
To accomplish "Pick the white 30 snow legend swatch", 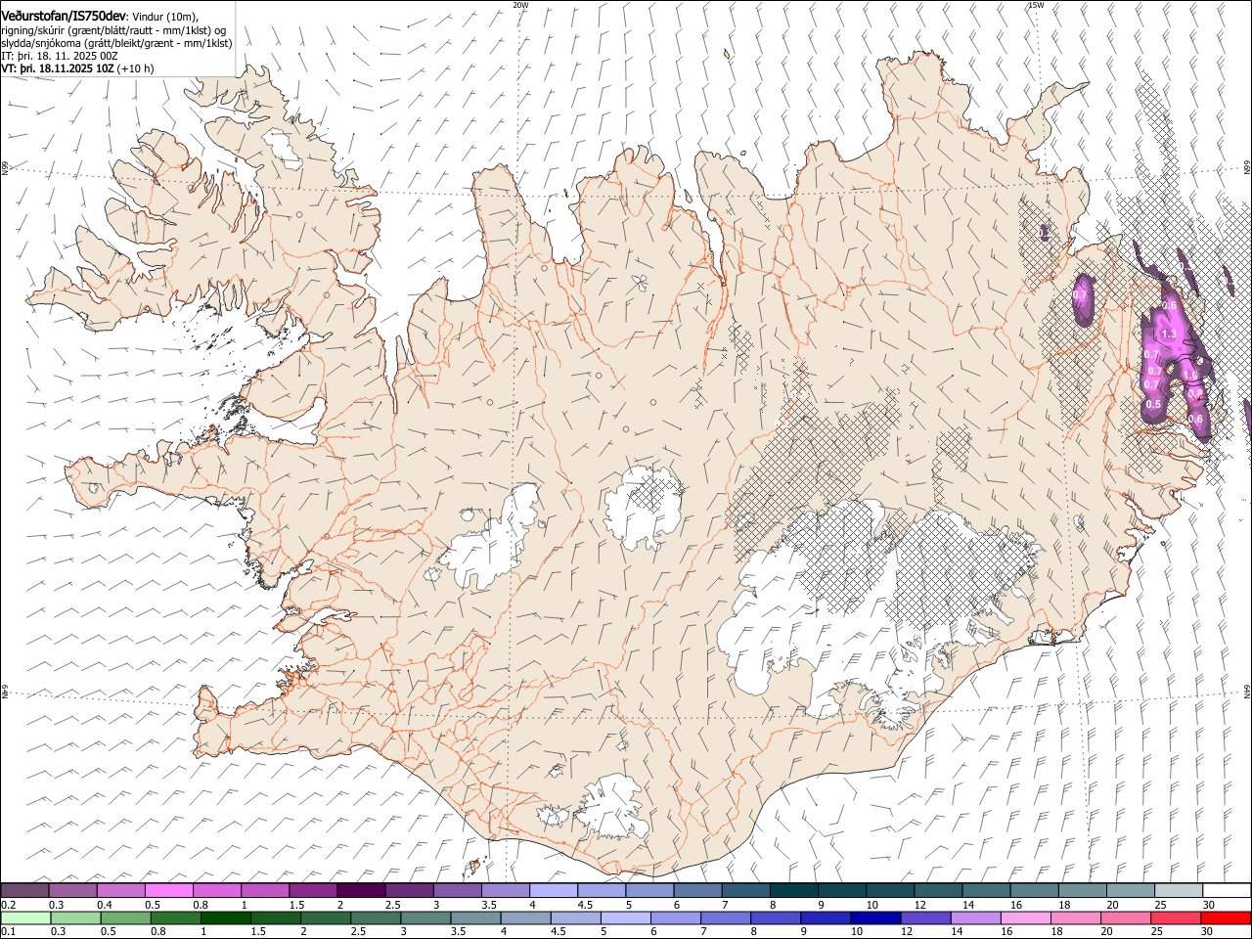I will pyautogui.click(x=1227, y=891).
